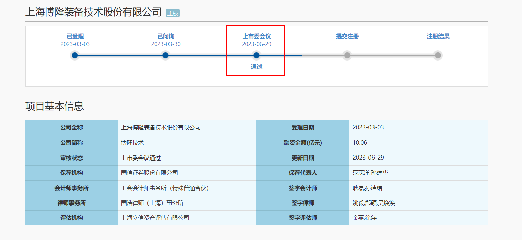The image size is (522, 240).
Task: Click the 注册结果 timeline step dot
Action: 438,55
